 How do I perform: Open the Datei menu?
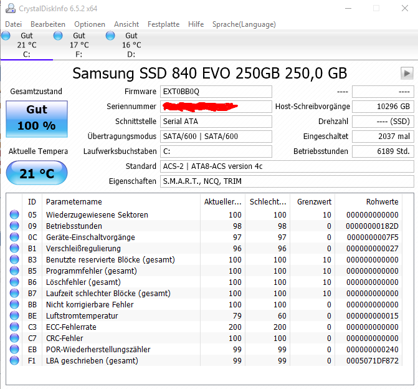13,24
